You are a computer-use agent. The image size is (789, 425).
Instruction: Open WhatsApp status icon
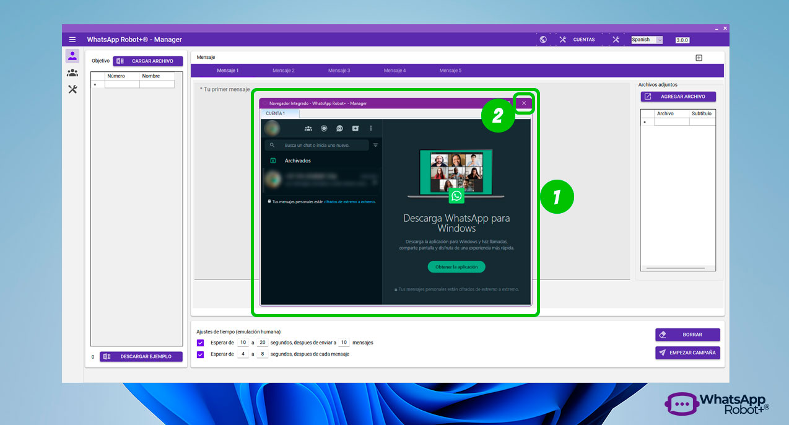324,128
